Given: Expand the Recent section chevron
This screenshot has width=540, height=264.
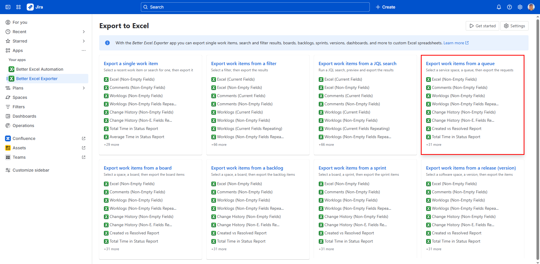Looking at the screenshot, I should click(x=84, y=32).
